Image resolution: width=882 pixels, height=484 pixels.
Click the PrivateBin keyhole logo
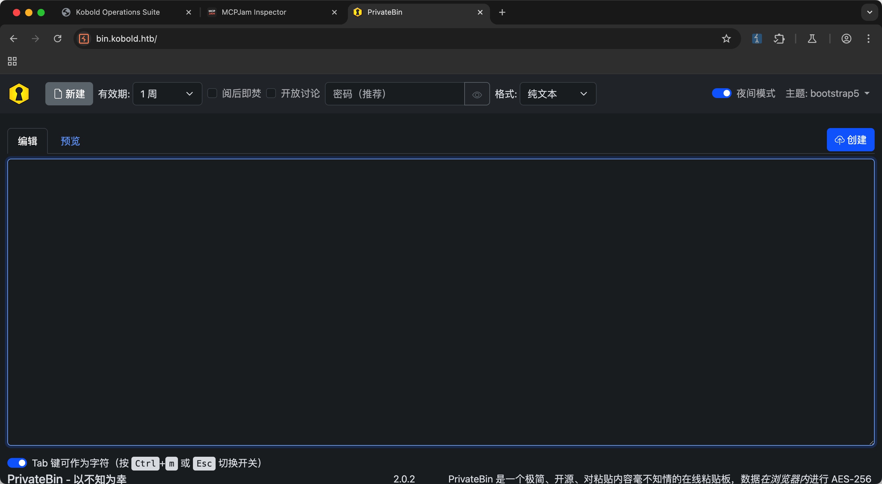click(19, 93)
